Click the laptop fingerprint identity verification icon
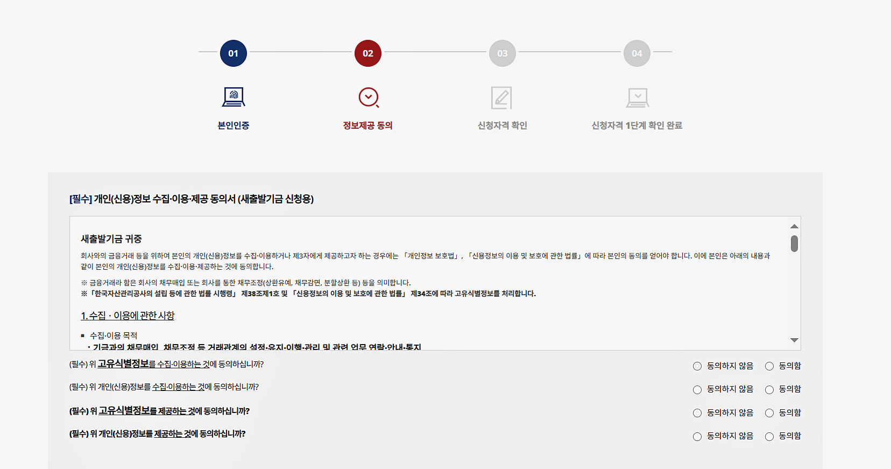This screenshot has width=891, height=469. tap(234, 97)
